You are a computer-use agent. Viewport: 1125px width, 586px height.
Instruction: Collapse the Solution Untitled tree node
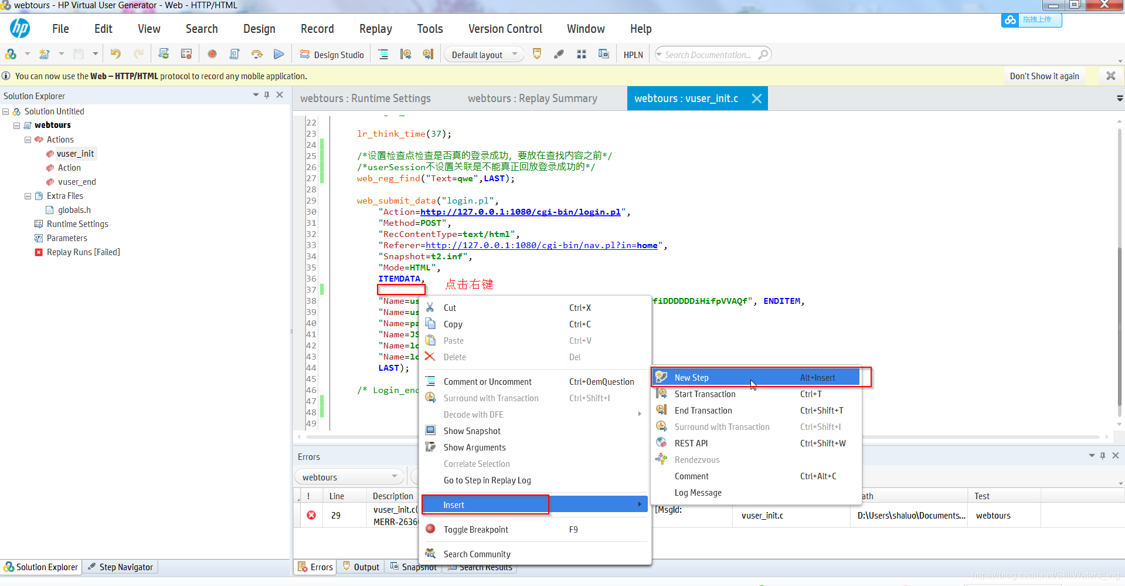click(x=5, y=111)
